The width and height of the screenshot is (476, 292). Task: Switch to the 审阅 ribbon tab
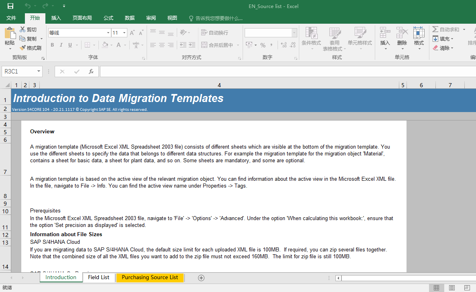pos(151,18)
